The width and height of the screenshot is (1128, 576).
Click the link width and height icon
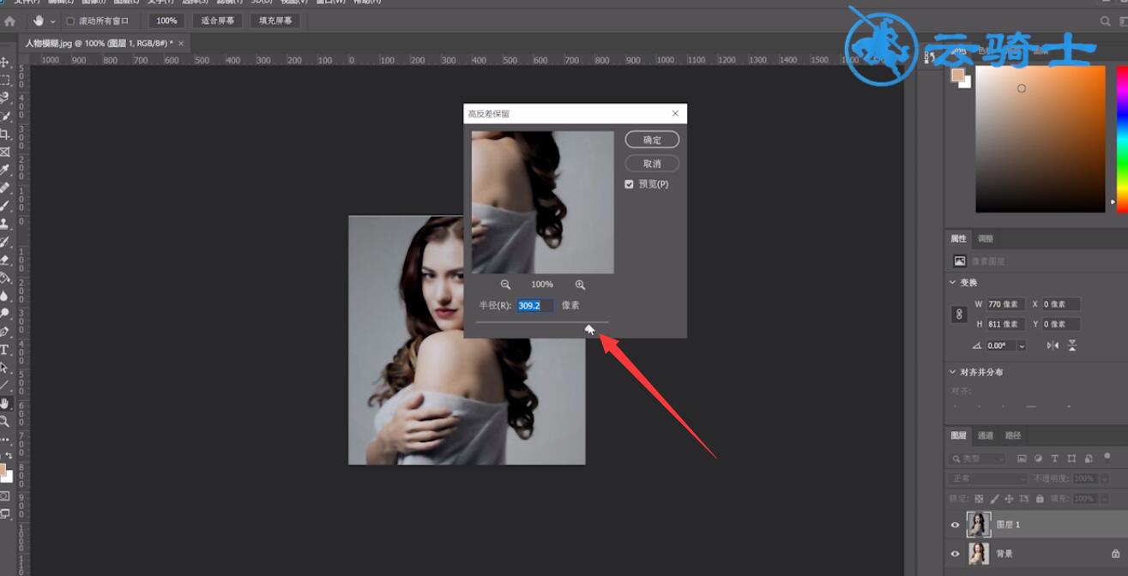coord(960,315)
